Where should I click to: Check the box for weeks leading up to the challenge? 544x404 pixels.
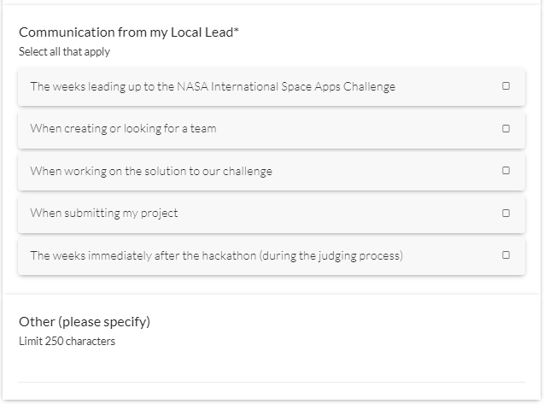click(x=506, y=86)
